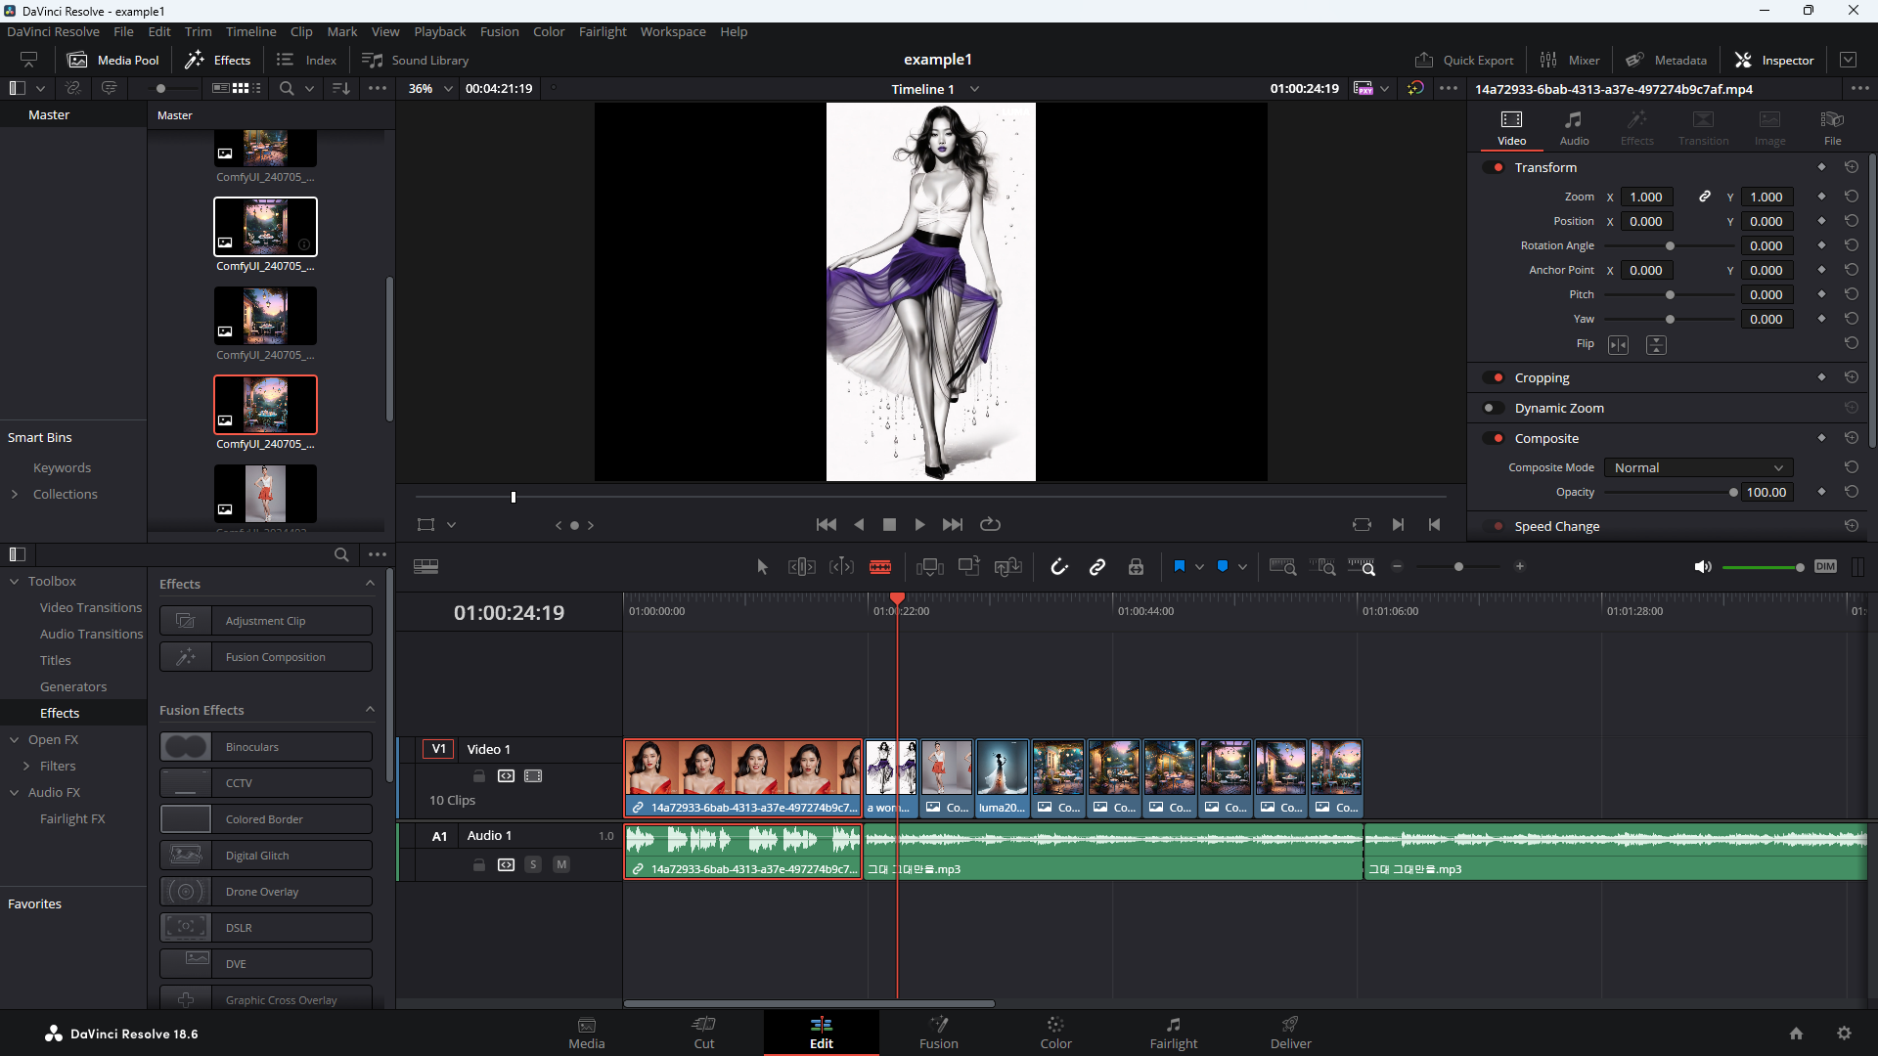Click Overwrite Clip icon
The image size is (1878, 1056).
click(969, 566)
